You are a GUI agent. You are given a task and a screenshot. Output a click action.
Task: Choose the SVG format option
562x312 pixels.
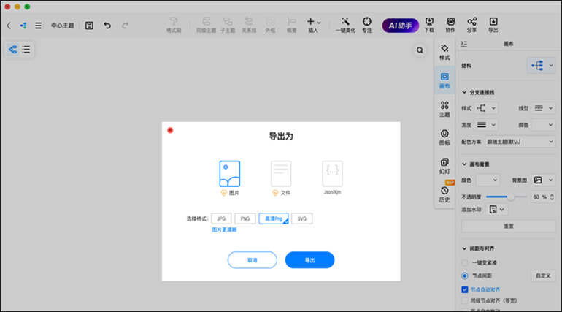coord(302,218)
